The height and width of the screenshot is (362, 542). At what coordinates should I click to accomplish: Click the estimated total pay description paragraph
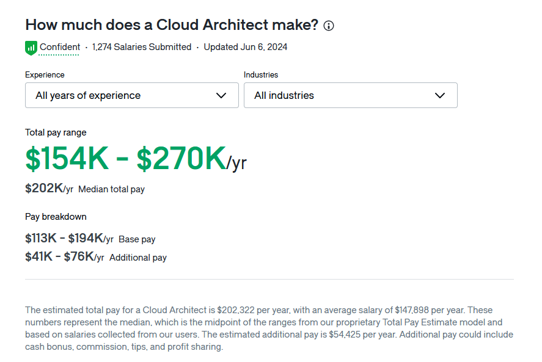click(x=269, y=328)
